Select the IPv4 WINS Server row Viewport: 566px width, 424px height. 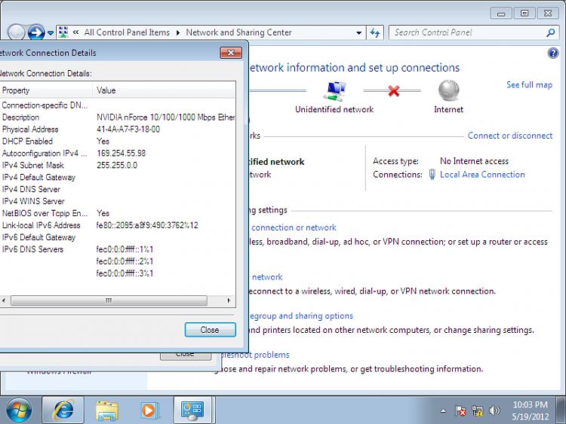click(x=118, y=201)
